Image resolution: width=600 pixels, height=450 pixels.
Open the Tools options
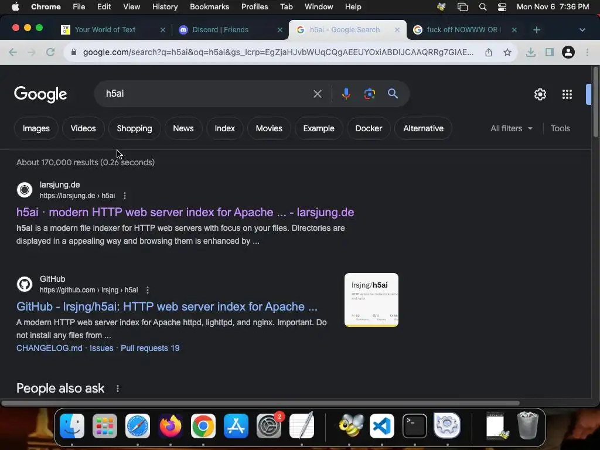pyautogui.click(x=560, y=128)
